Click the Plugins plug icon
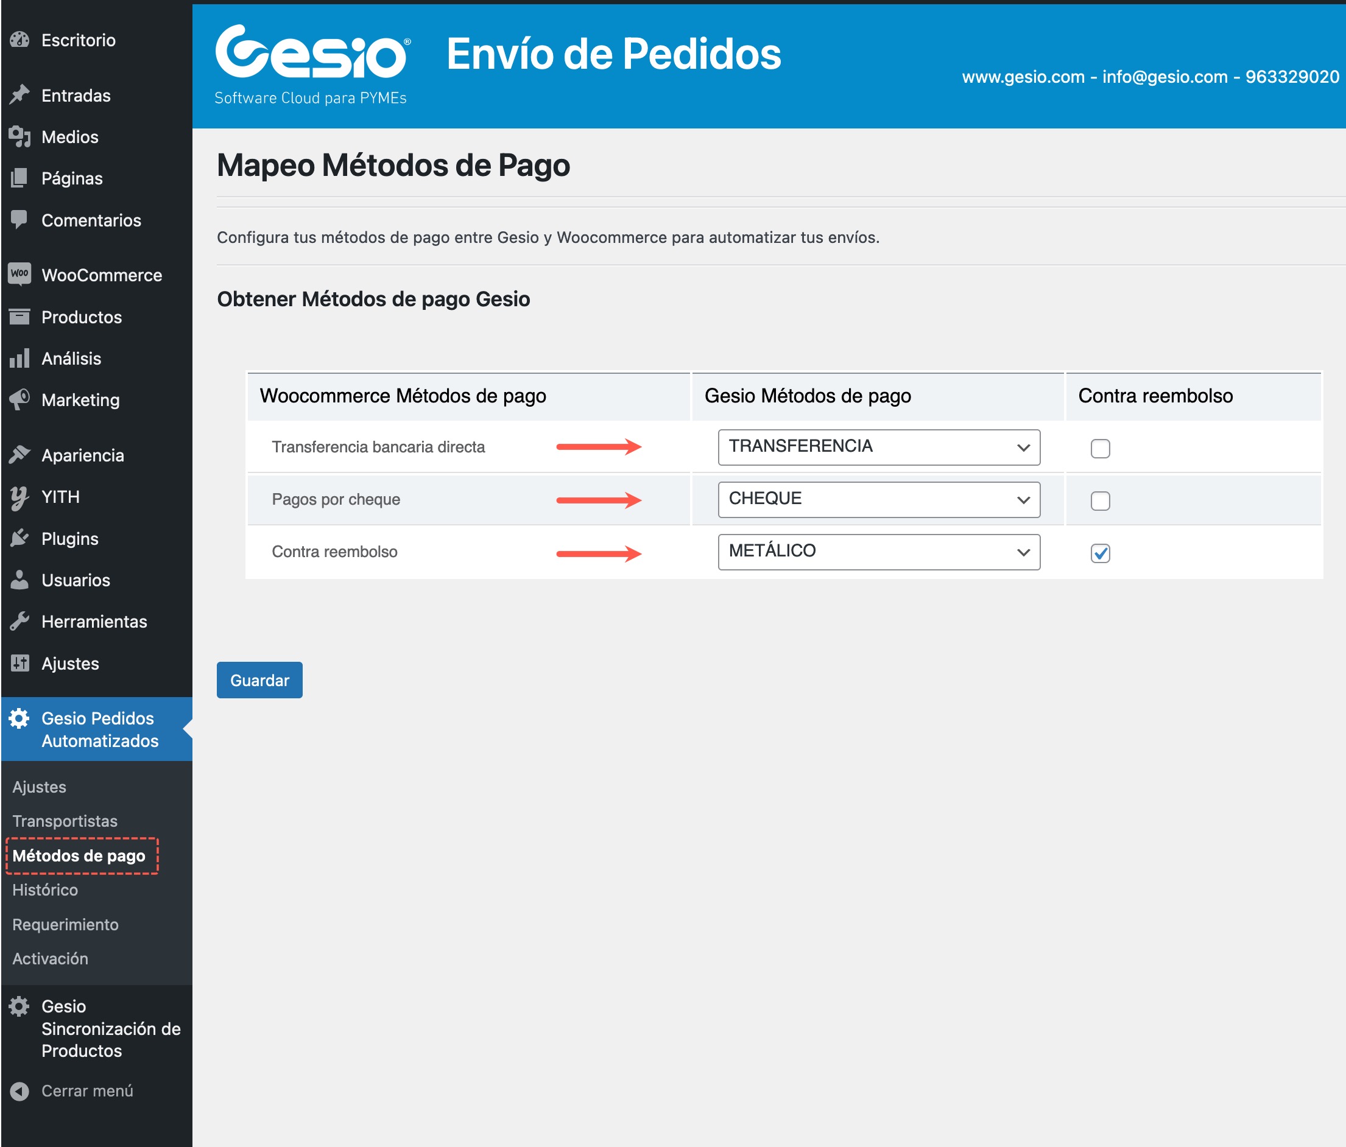The image size is (1346, 1147). click(x=19, y=538)
